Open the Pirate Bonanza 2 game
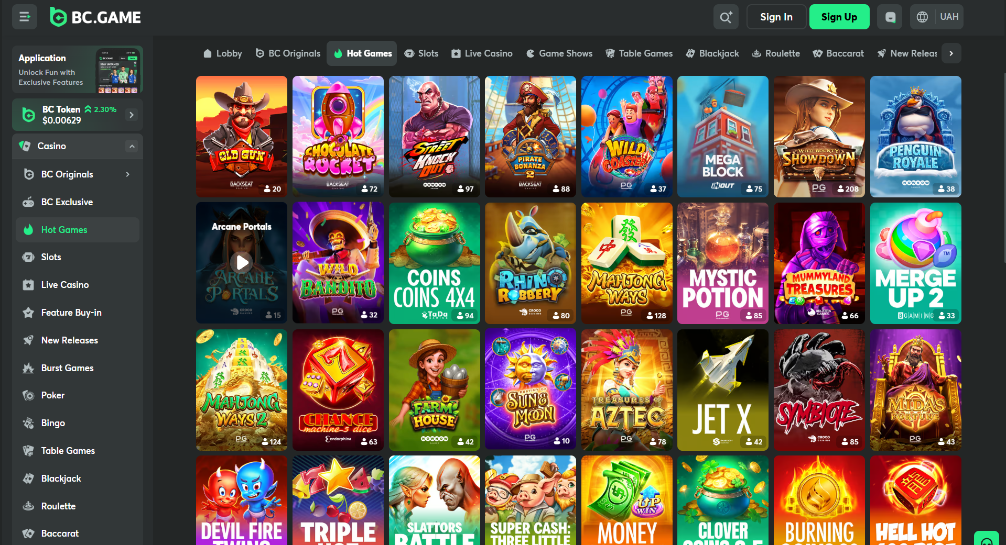Viewport: 1006px width, 545px height. [531, 137]
